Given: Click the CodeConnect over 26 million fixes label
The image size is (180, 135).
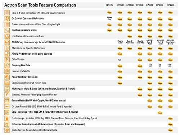Looking at the screenshot, I should tap(29, 83).
